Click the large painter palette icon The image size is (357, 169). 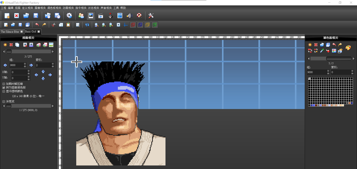click(348, 48)
